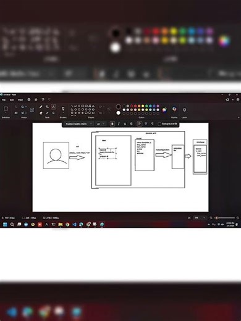Click the zoom slider in status bar
The height and width of the screenshot is (321, 241).
(225, 218)
